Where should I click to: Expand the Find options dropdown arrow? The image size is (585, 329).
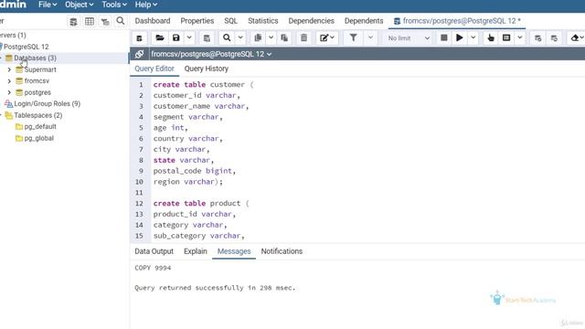(x=240, y=37)
